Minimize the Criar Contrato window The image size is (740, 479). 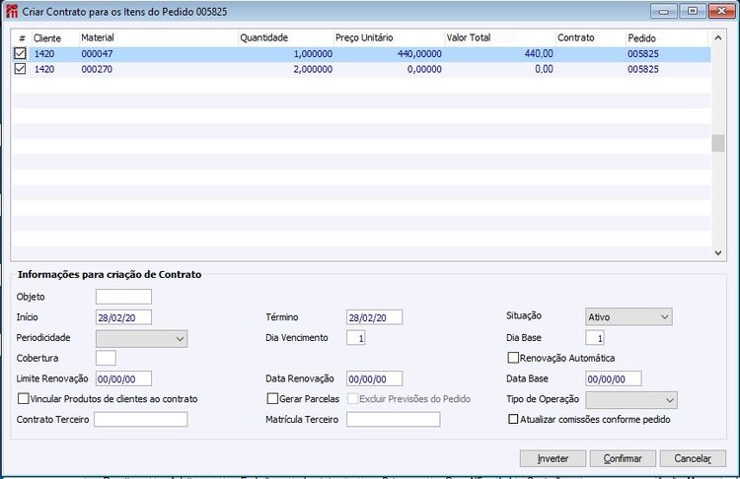point(664,11)
